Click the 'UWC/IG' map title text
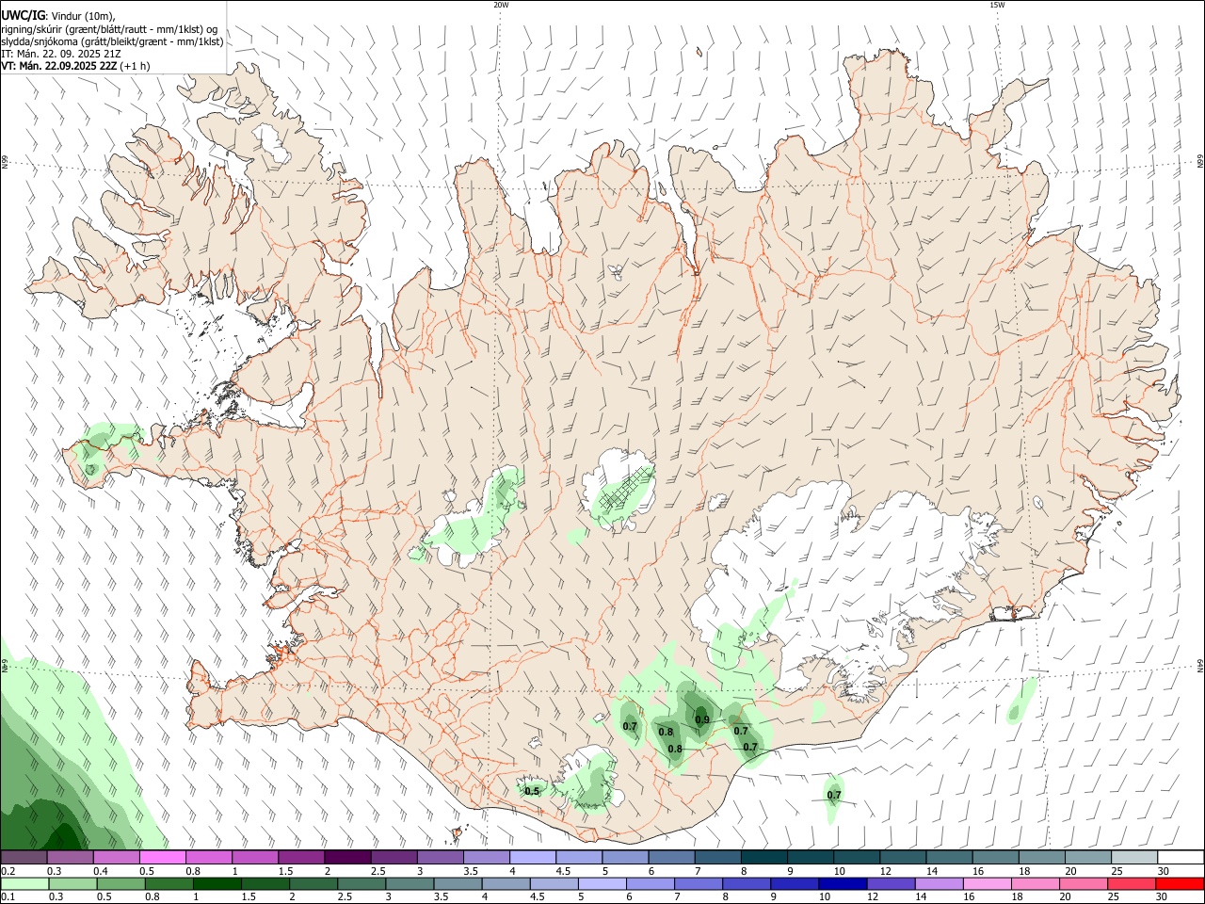The width and height of the screenshot is (1205, 904). point(23,14)
